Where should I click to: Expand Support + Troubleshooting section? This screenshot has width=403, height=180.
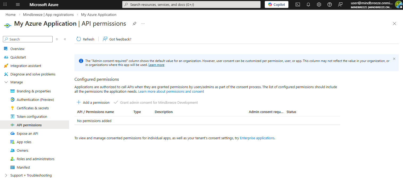pos(6,175)
